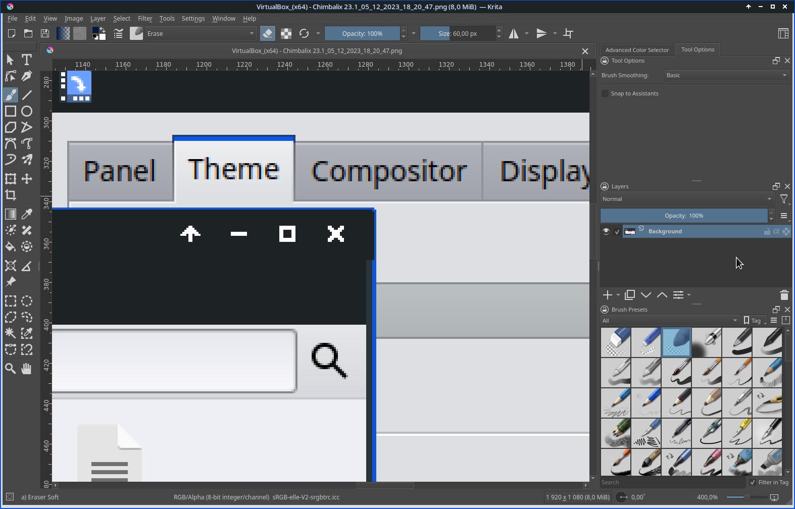The width and height of the screenshot is (795, 509).
Task: Save the document with the toolbar icon
Action: [x=45, y=33]
